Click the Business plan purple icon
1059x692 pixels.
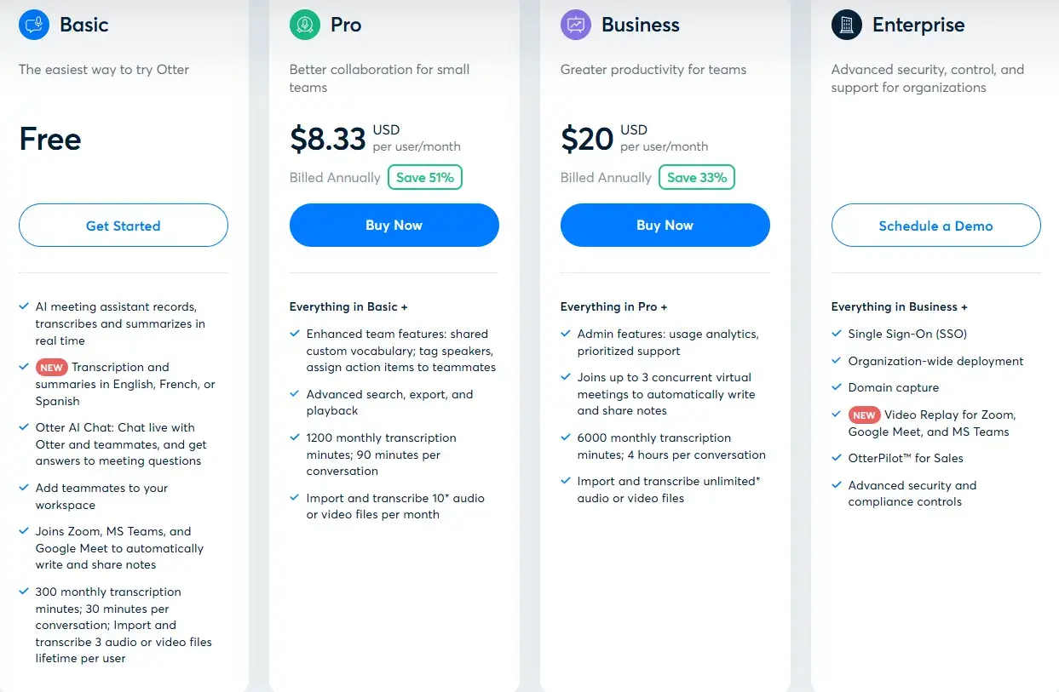[574, 26]
